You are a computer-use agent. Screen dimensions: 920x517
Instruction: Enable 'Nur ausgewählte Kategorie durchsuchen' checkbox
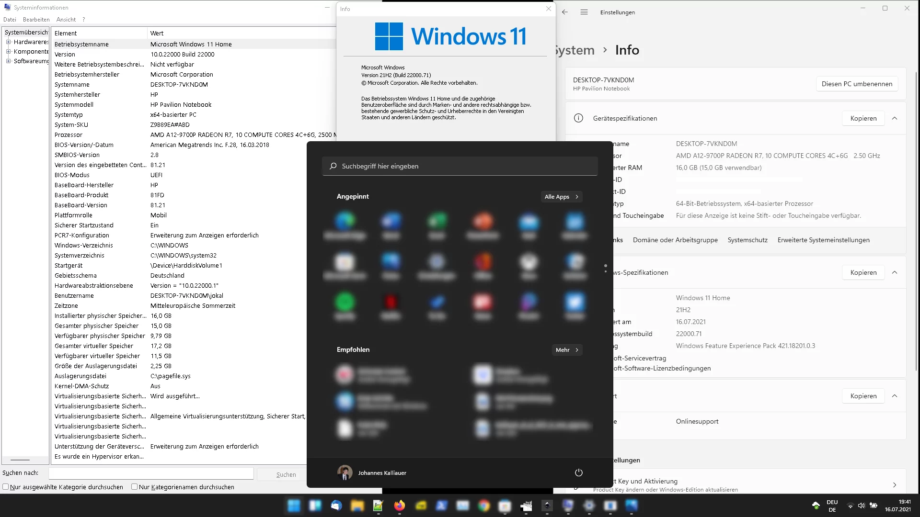(6, 487)
